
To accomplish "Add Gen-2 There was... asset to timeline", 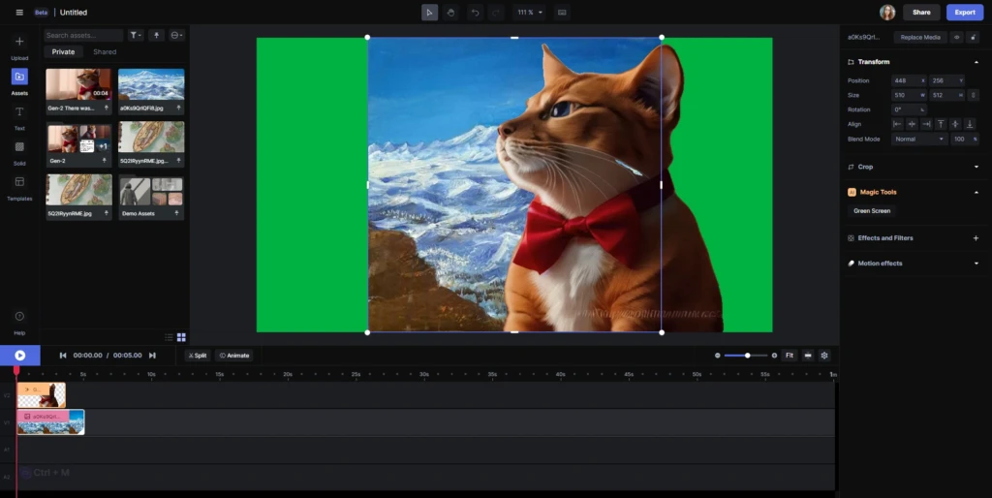I will (x=107, y=109).
